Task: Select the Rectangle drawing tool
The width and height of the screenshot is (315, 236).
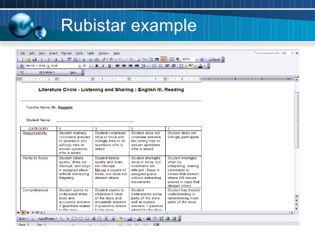Action: tap(74, 219)
